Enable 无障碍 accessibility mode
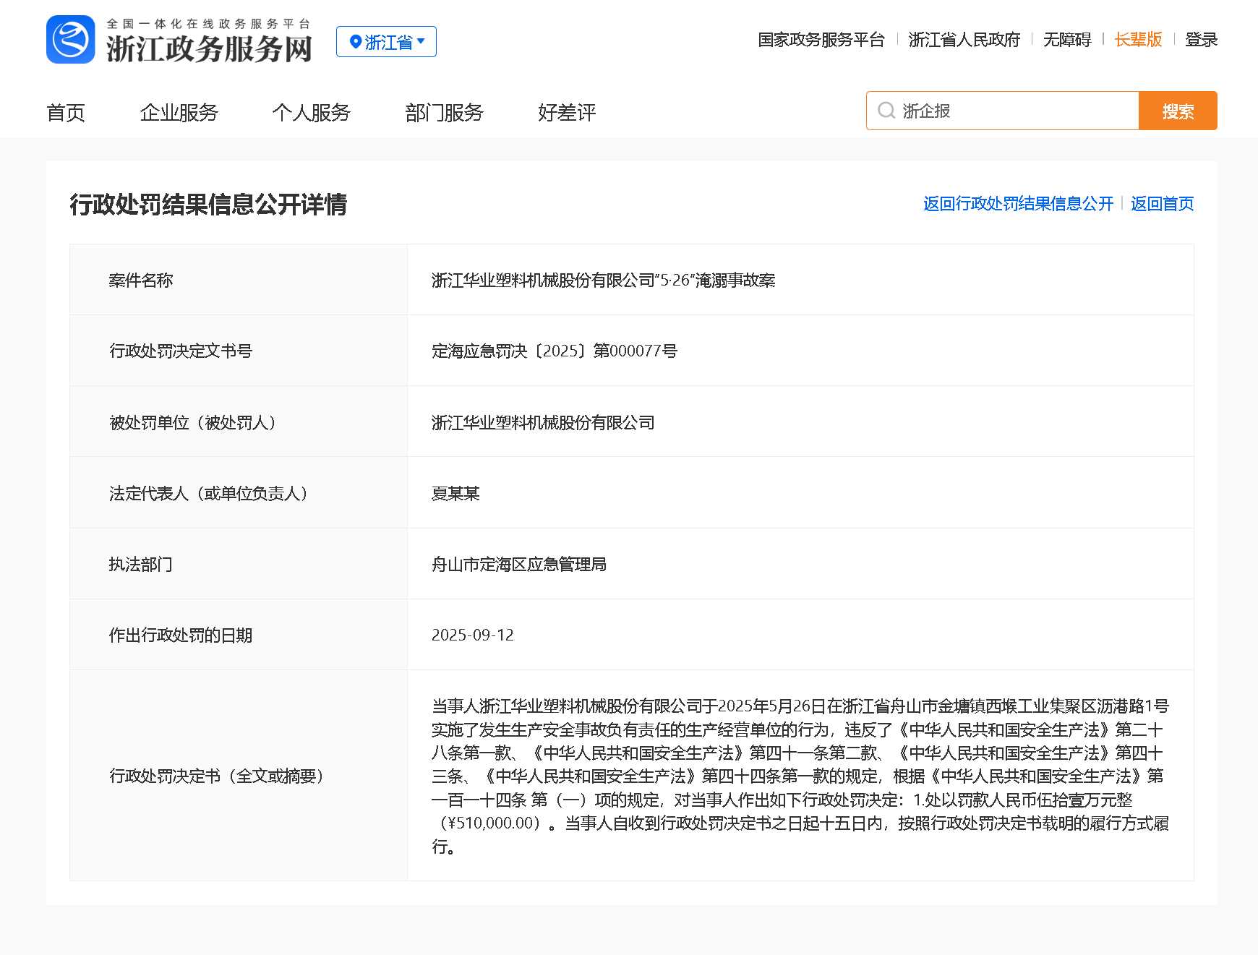 [x=1067, y=40]
